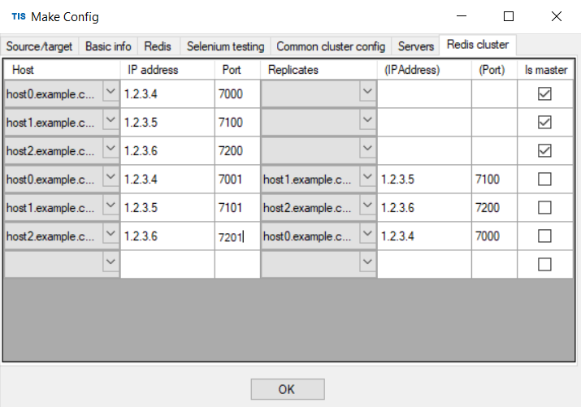
Task: Click replica (Port) 7100 in 7001 row
Action: click(x=494, y=180)
